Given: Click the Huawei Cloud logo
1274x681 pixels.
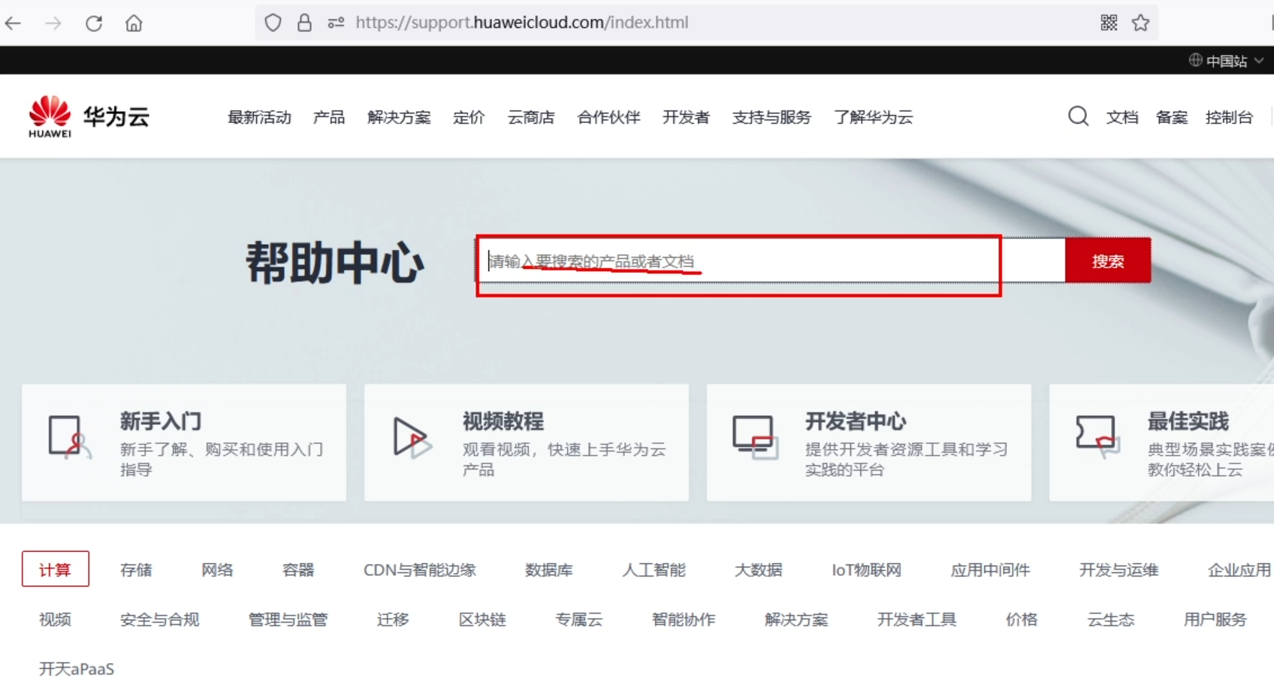Looking at the screenshot, I should (89, 116).
